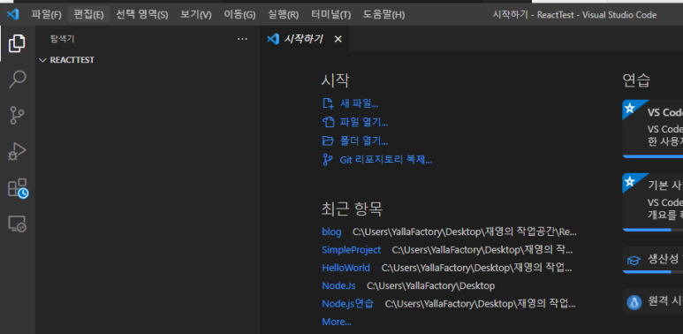The height and width of the screenshot is (334, 683).
Task: Open the Explorer view in activity bar
Action: click(17, 43)
